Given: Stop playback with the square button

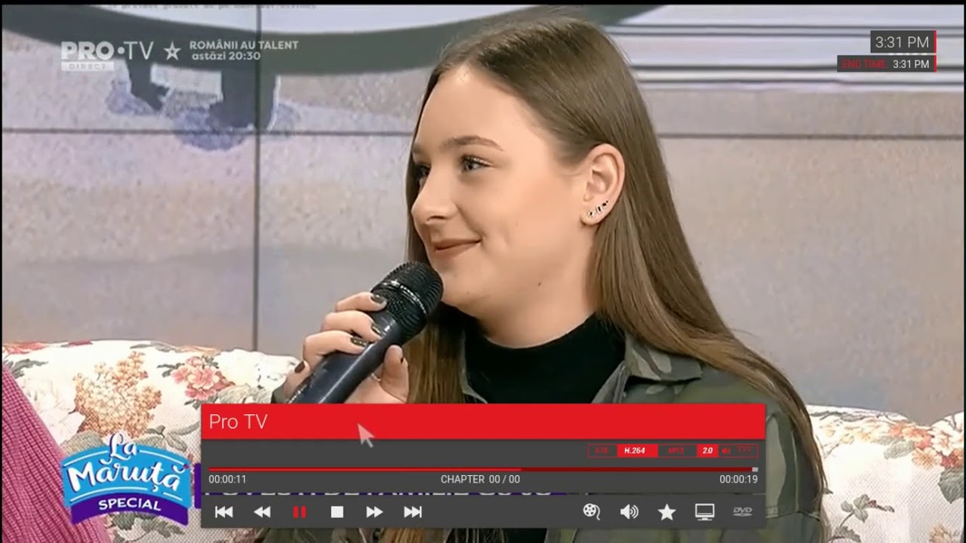Looking at the screenshot, I should click(x=337, y=512).
